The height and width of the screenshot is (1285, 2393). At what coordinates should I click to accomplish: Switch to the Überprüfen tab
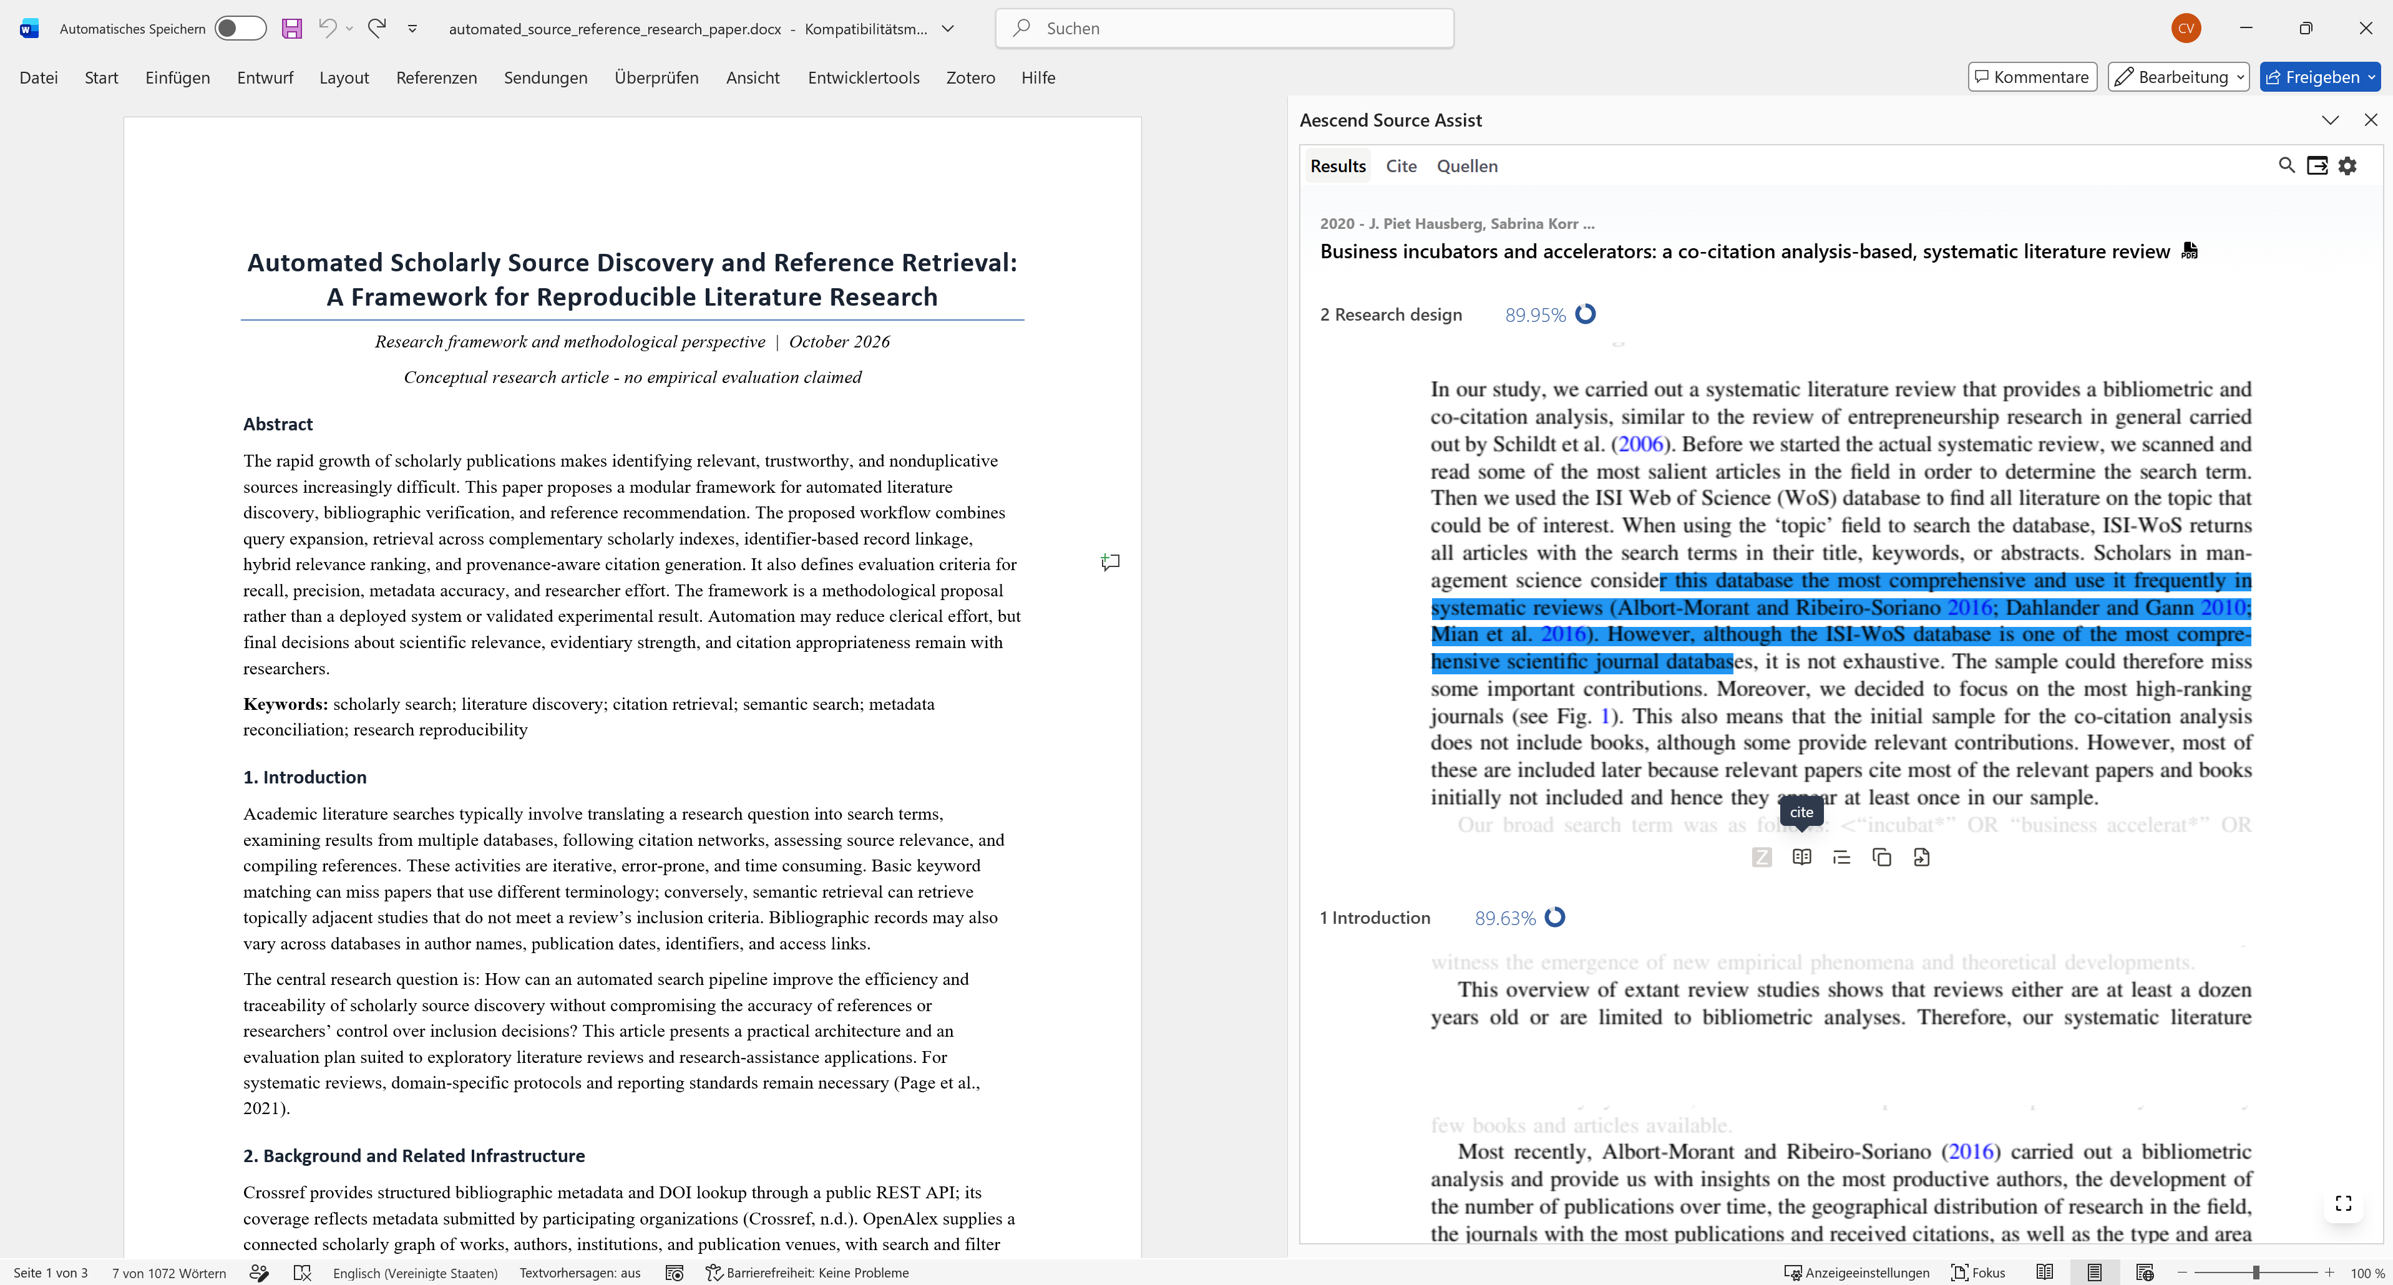click(x=657, y=78)
